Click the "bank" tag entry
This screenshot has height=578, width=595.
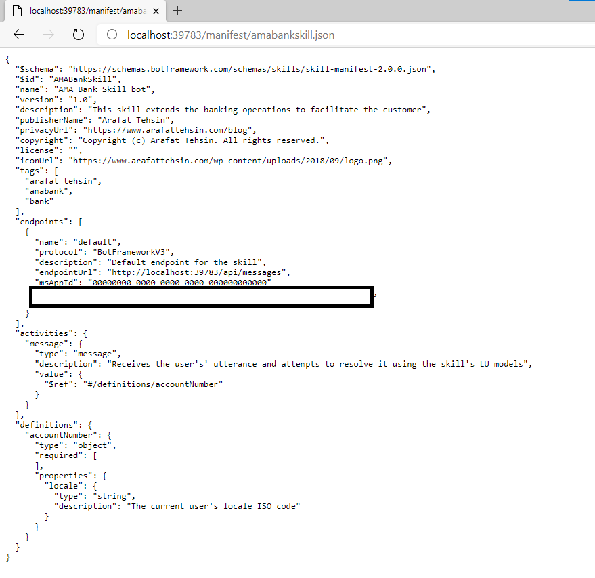pyautogui.click(x=39, y=201)
